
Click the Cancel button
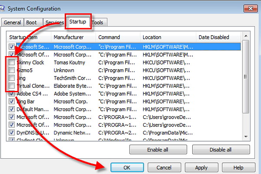pyautogui.click(x=164, y=167)
